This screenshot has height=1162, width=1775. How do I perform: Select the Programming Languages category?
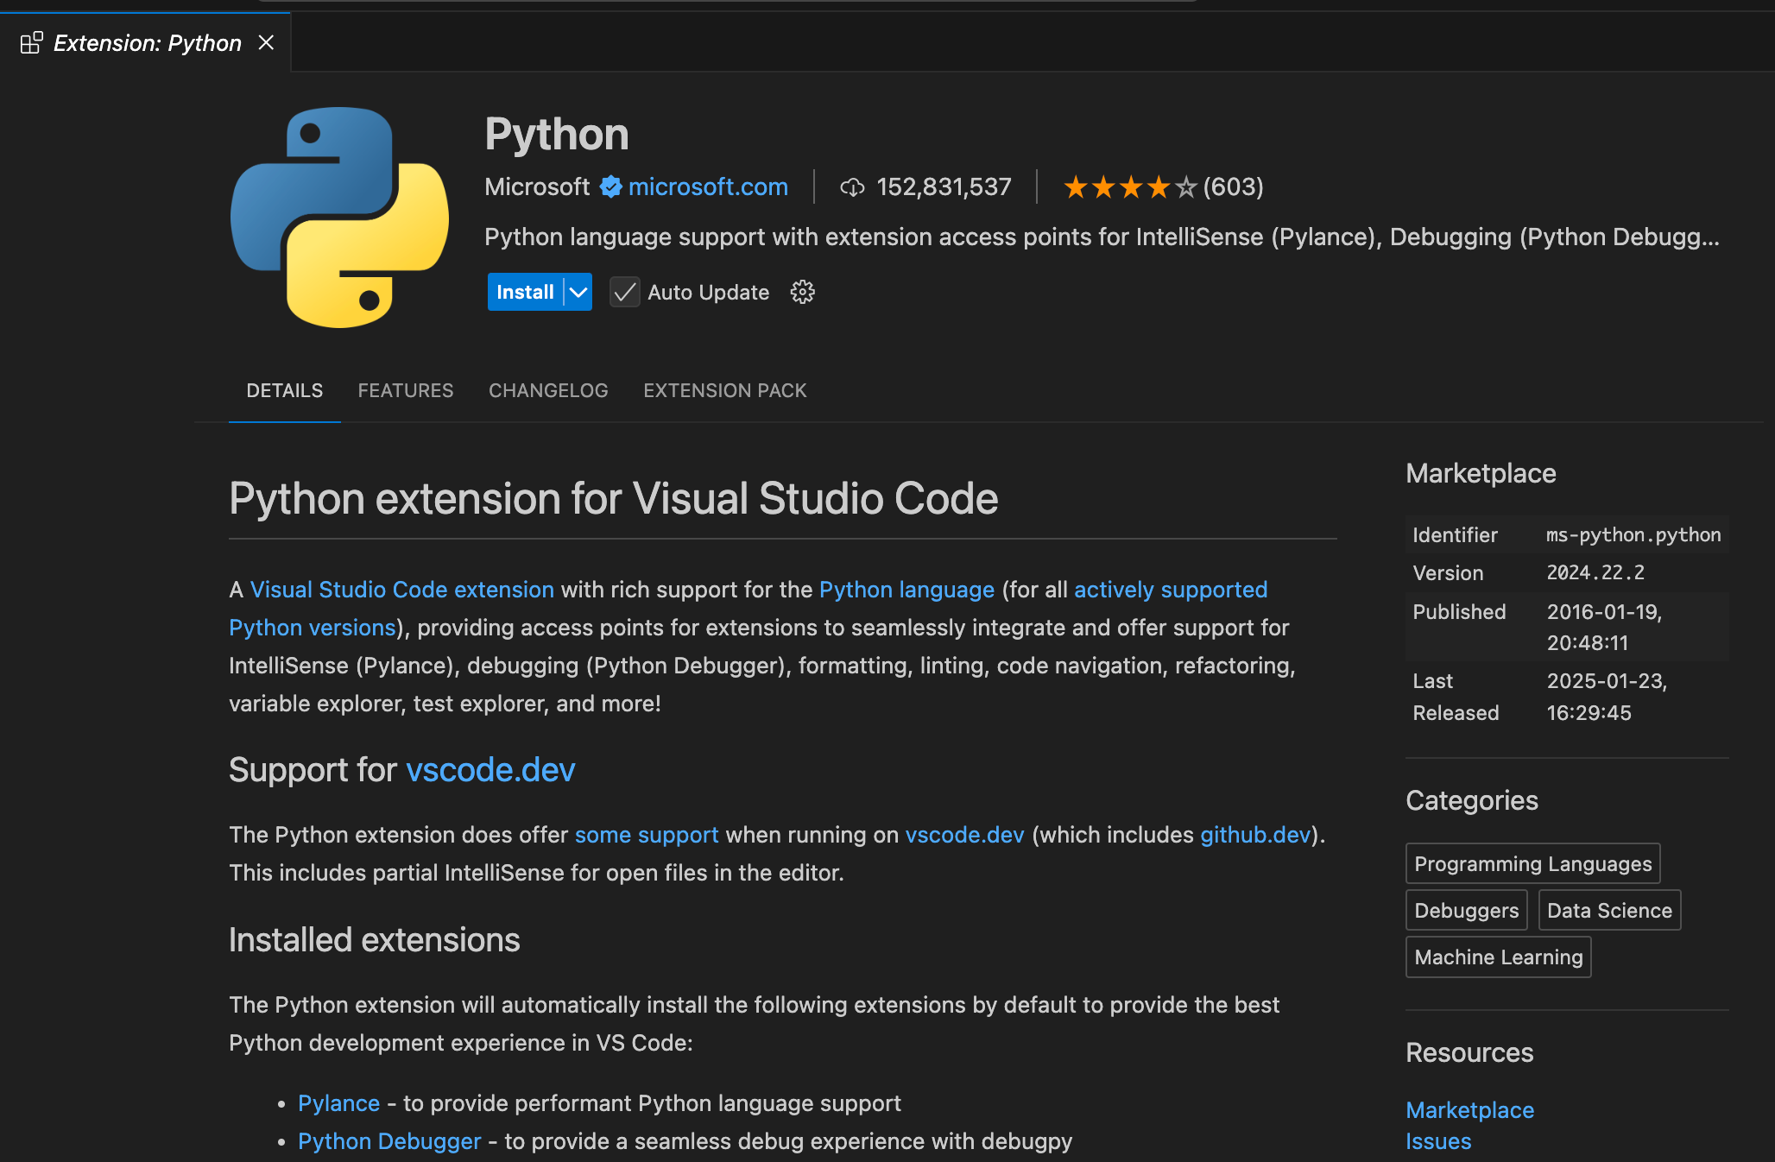1533,863
